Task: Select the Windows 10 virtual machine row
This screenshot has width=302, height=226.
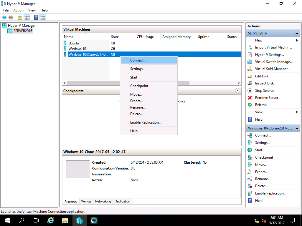Action: pos(152,49)
